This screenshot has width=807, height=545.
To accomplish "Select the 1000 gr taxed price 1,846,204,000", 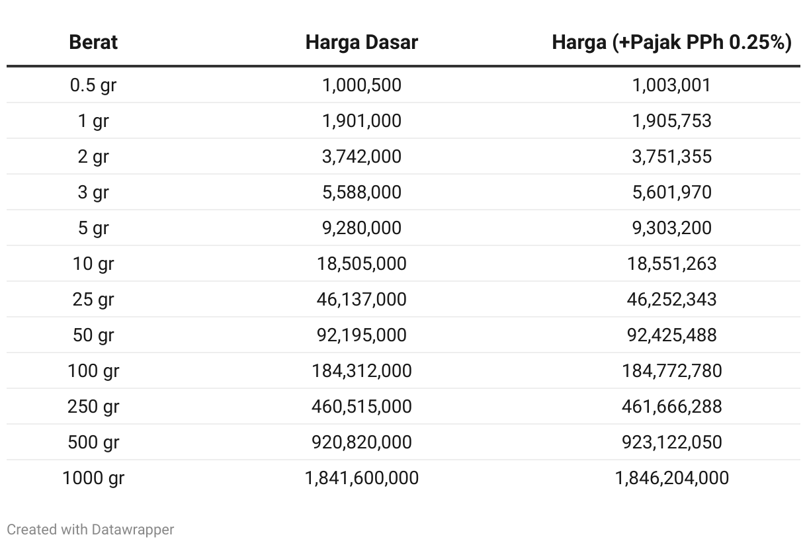I will (x=672, y=478).
